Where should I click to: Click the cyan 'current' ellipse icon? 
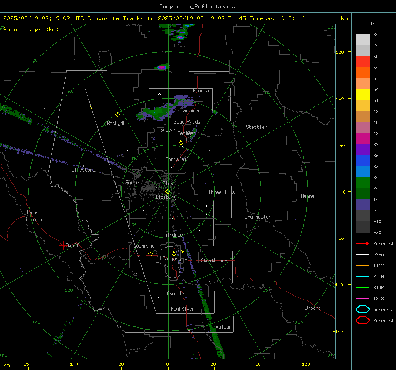[363, 309]
